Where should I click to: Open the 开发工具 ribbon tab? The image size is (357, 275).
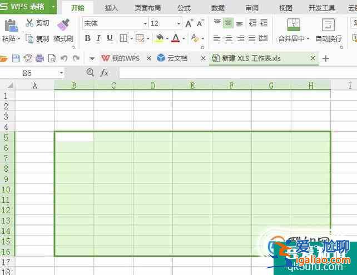point(322,8)
